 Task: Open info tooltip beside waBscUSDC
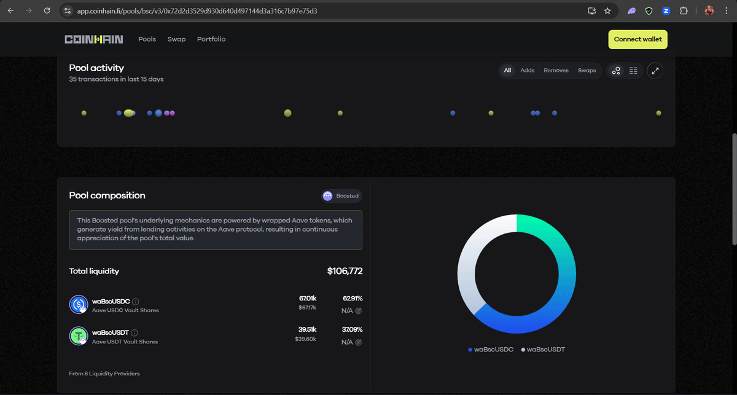[135, 301]
